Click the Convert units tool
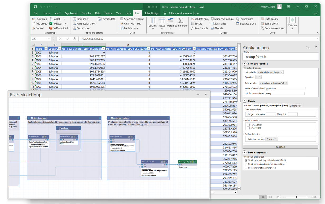325x204 pixels. [244, 19]
